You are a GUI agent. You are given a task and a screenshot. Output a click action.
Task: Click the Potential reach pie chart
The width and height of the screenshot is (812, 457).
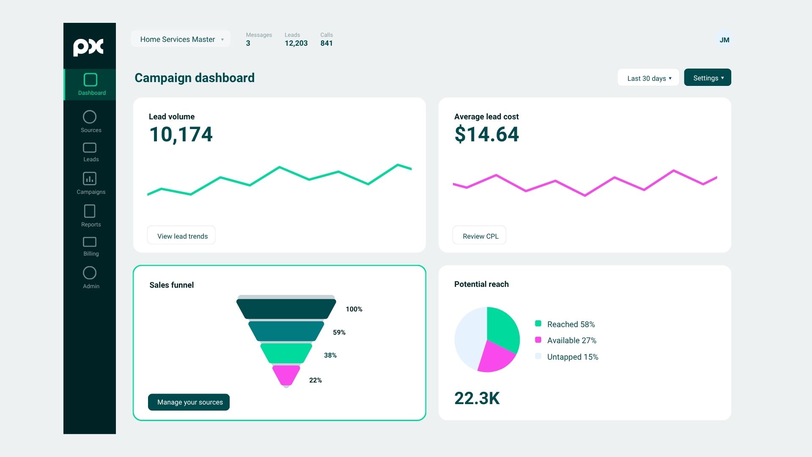click(487, 339)
